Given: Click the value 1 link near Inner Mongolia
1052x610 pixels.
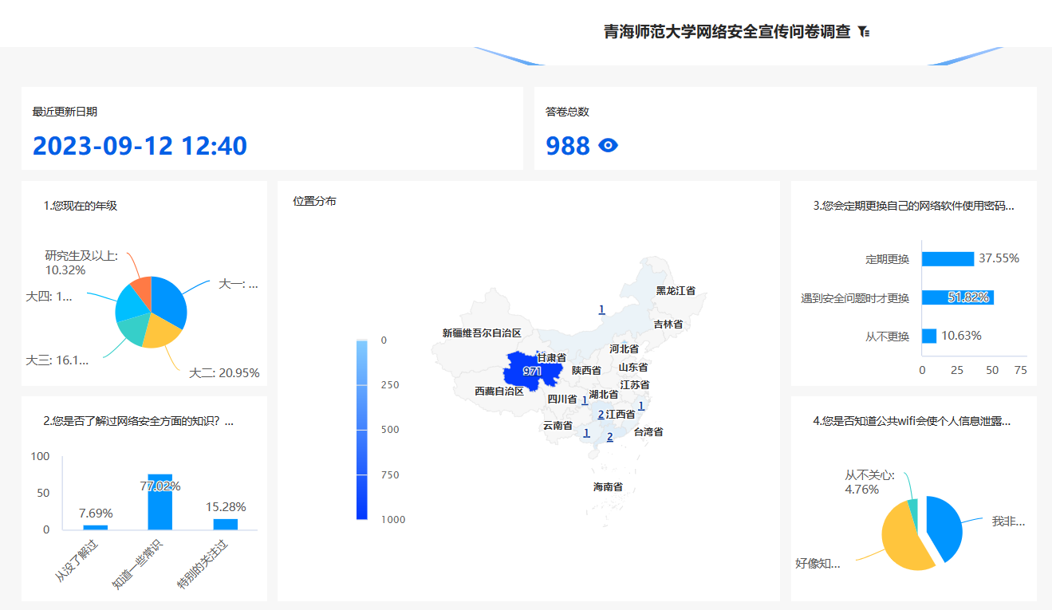Looking at the screenshot, I should [x=601, y=309].
